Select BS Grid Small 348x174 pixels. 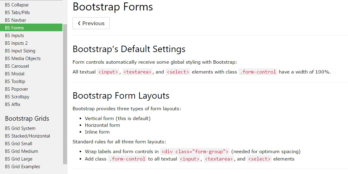coord(18,143)
